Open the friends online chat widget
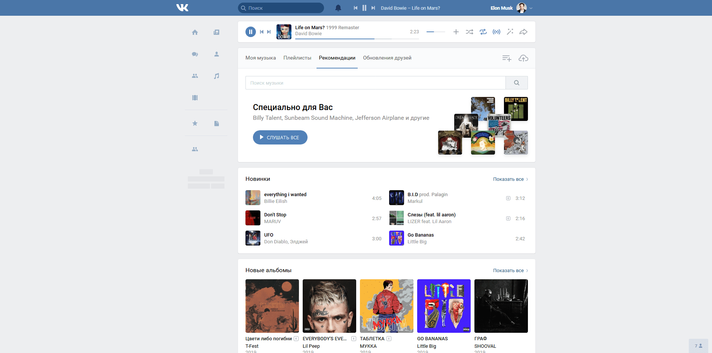 tap(699, 346)
